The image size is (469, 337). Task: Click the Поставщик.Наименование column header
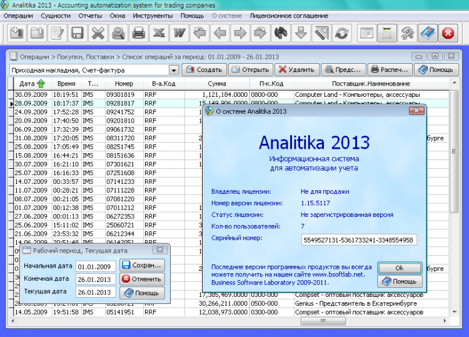point(371,84)
